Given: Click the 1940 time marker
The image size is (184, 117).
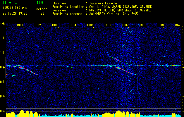Looking at the screenshot, I should point(178,25).
